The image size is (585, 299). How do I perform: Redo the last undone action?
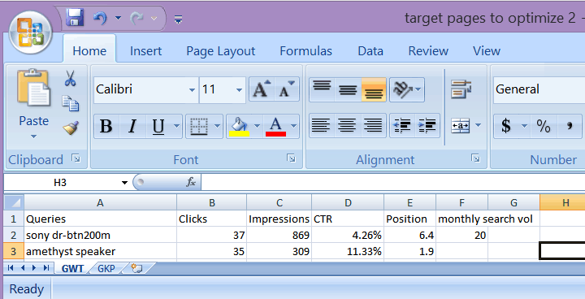click(x=136, y=18)
